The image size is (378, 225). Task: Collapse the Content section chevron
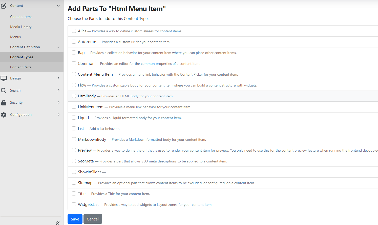pos(58,5)
